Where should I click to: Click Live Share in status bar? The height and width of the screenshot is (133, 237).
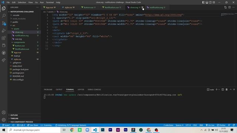33,125
